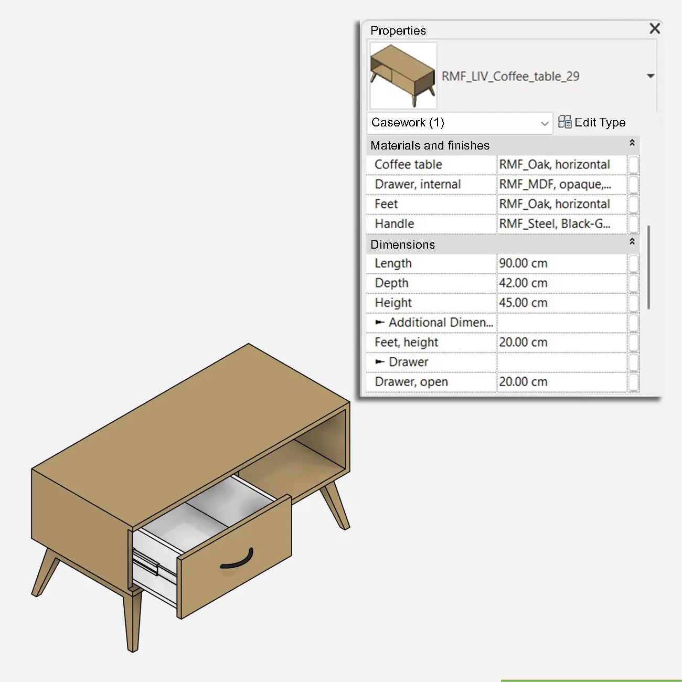Expand the Drawer parameter group
682x682 pixels.
coord(381,361)
